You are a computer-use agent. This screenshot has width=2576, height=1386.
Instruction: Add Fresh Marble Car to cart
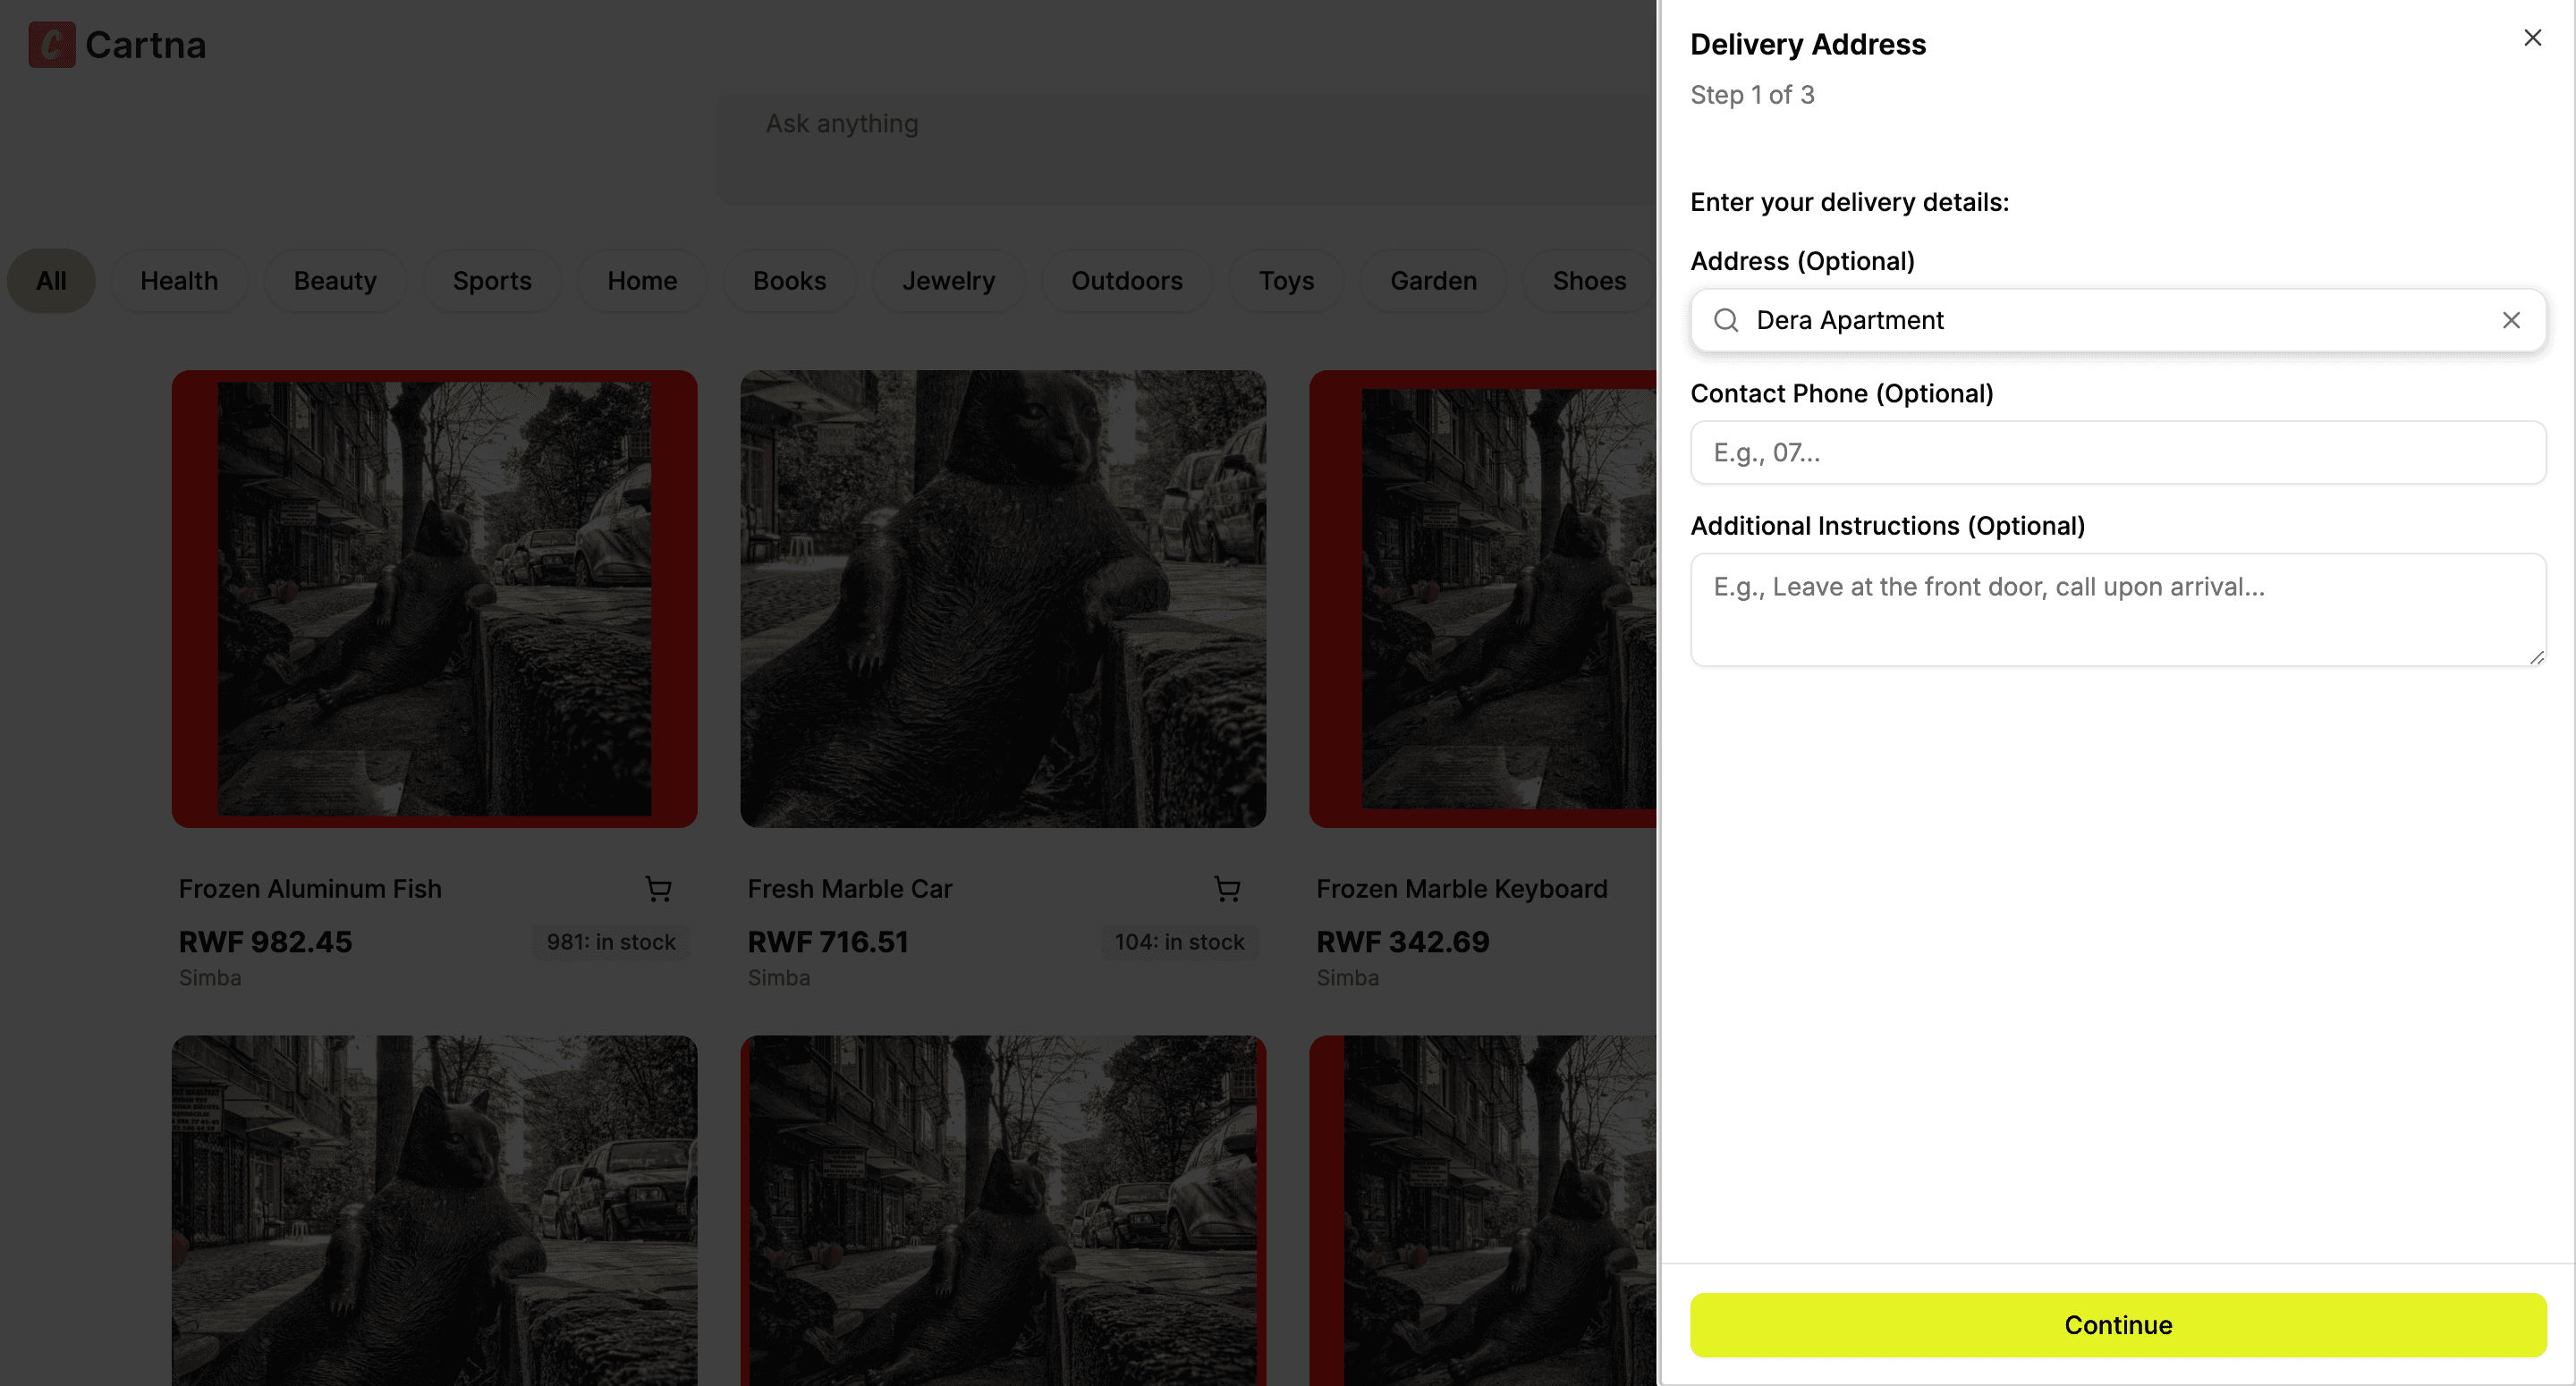click(x=1227, y=889)
